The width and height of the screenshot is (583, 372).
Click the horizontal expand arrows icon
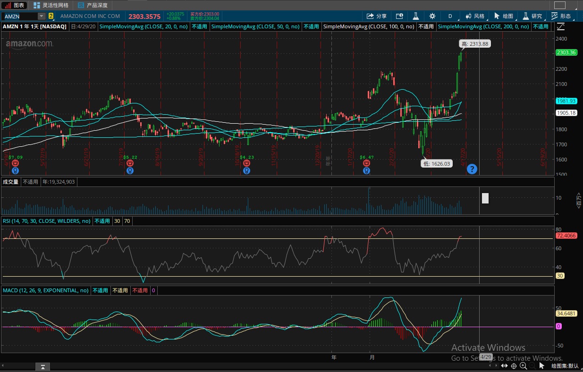pos(505,366)
